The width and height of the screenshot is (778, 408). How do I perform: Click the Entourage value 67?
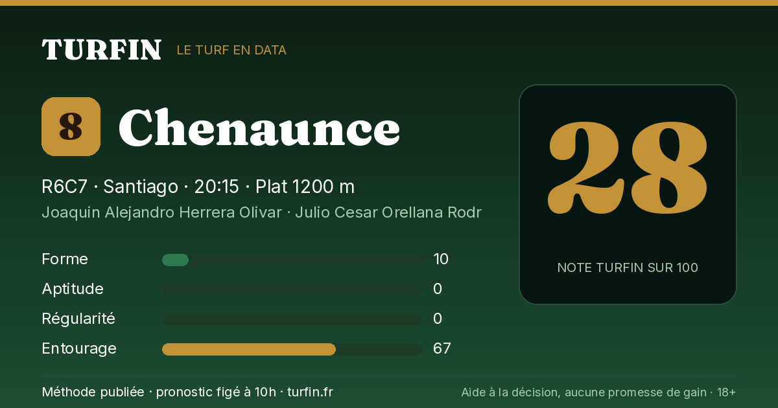(x=442, y=349)
